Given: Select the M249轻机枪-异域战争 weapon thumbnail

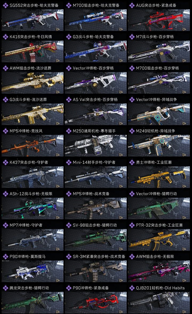Looking at the screenshot, I should pyautogui.click(x=159, y=146).
